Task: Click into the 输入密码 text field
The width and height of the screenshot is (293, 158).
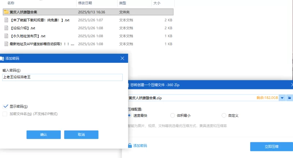Action: (x=62, y=77)
